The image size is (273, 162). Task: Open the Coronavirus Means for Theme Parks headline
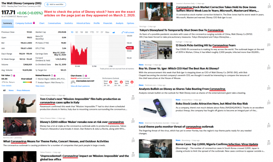56,141
